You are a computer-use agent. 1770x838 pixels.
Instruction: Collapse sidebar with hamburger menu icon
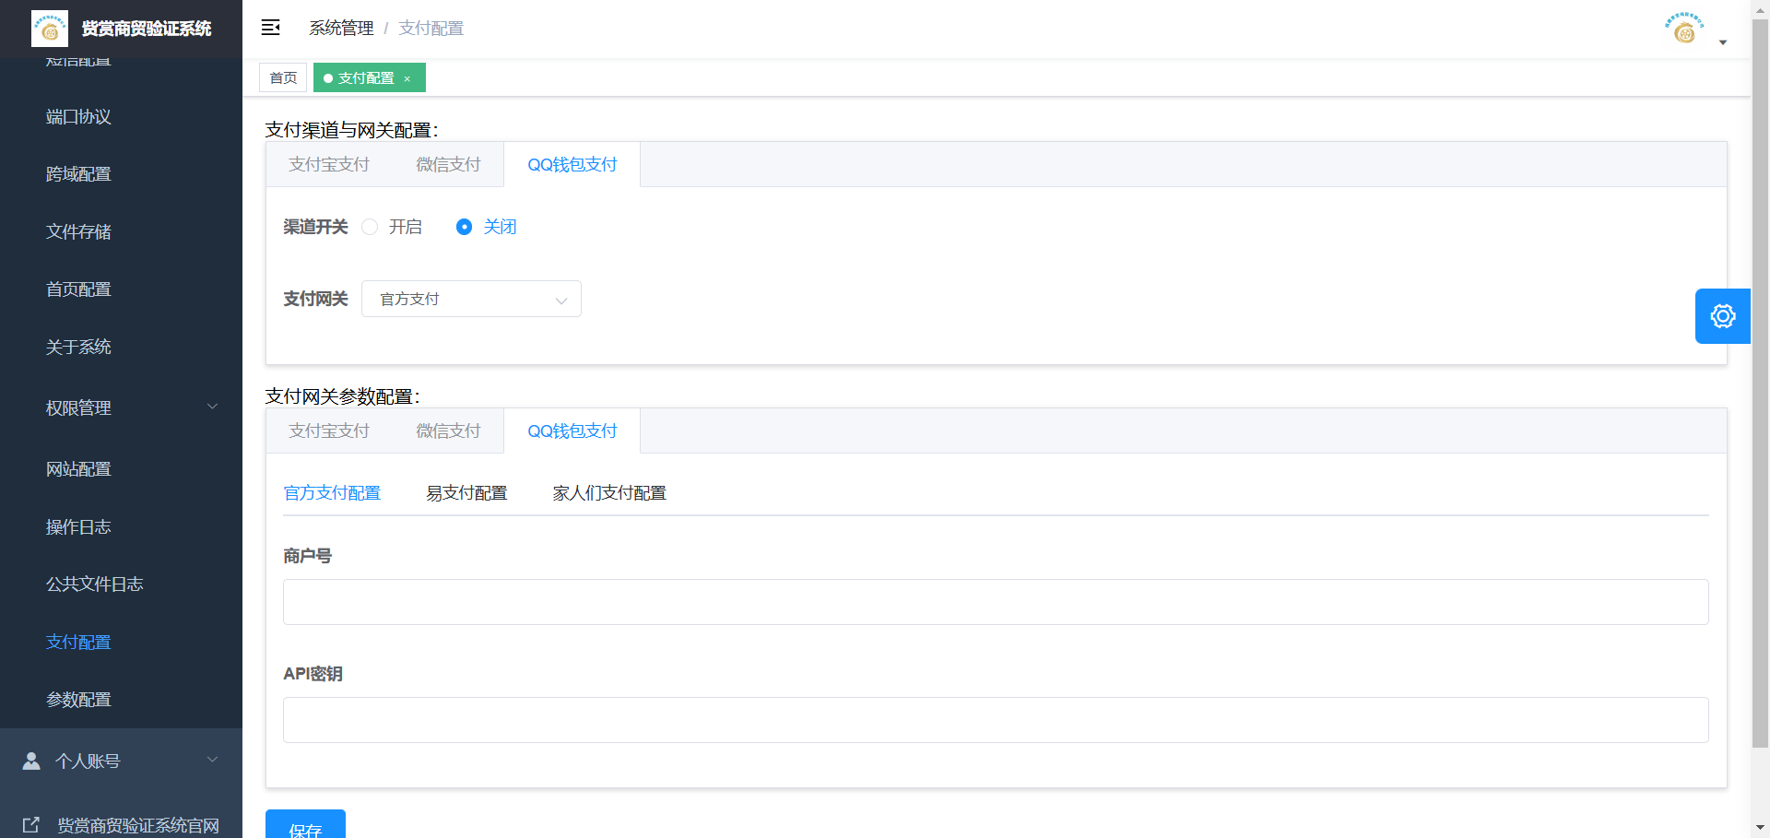click(270, 28)
